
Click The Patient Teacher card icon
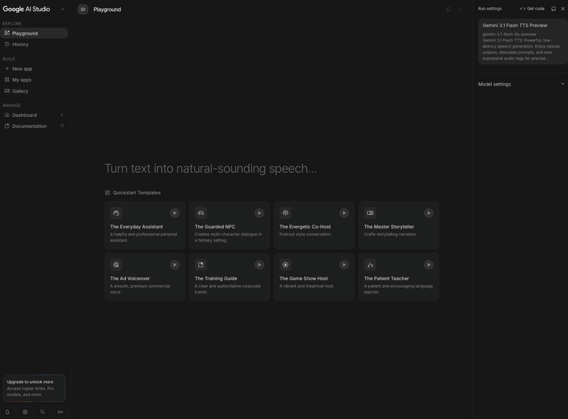(x=370, y=264)
